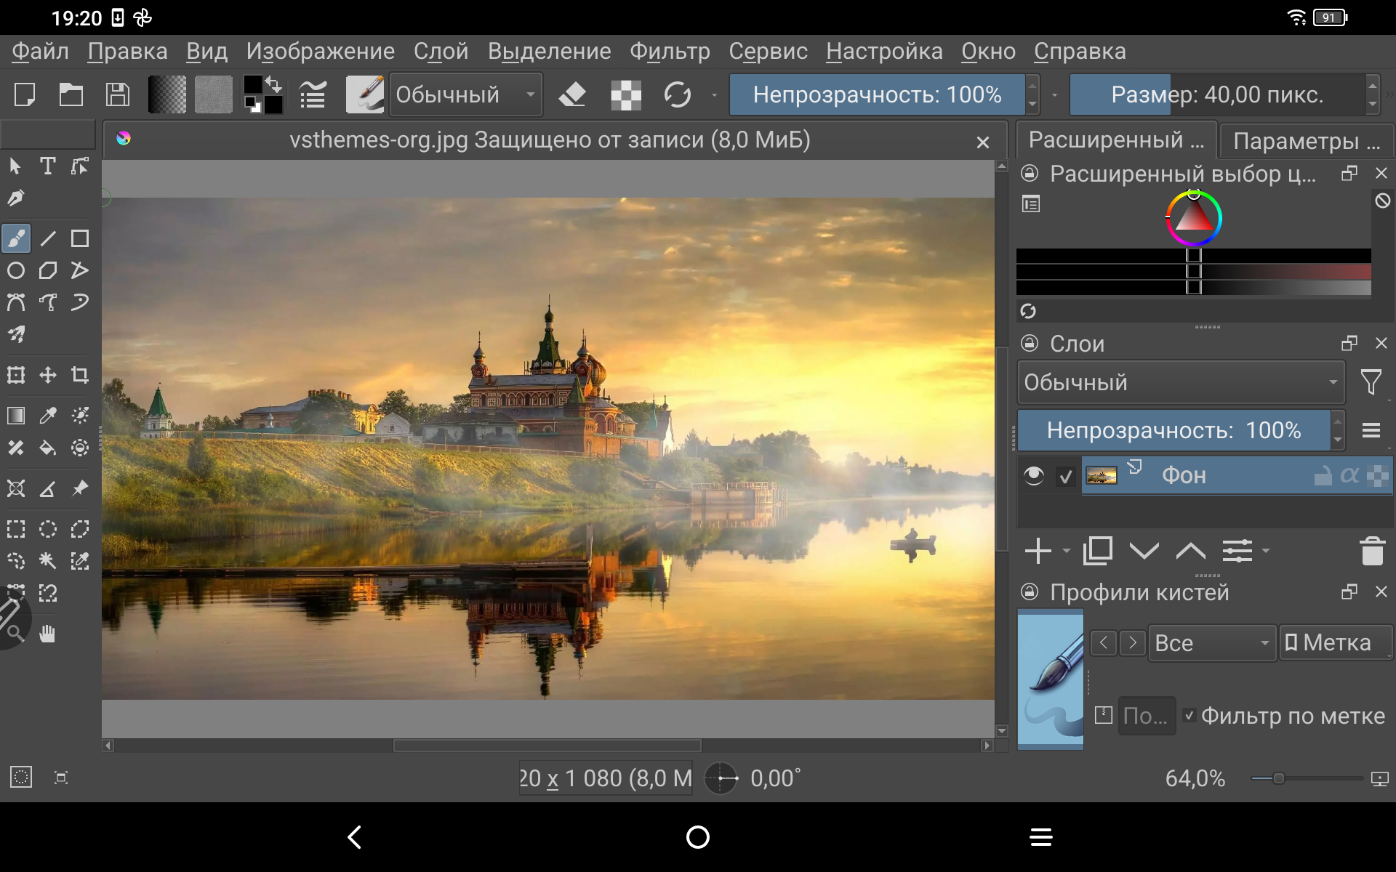The width and height of the screenshot is (1396, 872).
Task: Select the Pan hand tool
Action: click(x=47, y=634)
